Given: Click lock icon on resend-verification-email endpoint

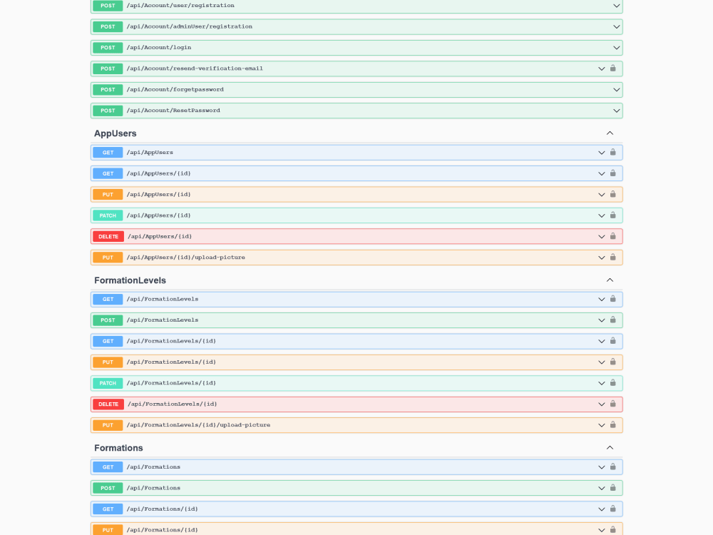Looking at the screenshot, I should [612, 68].
